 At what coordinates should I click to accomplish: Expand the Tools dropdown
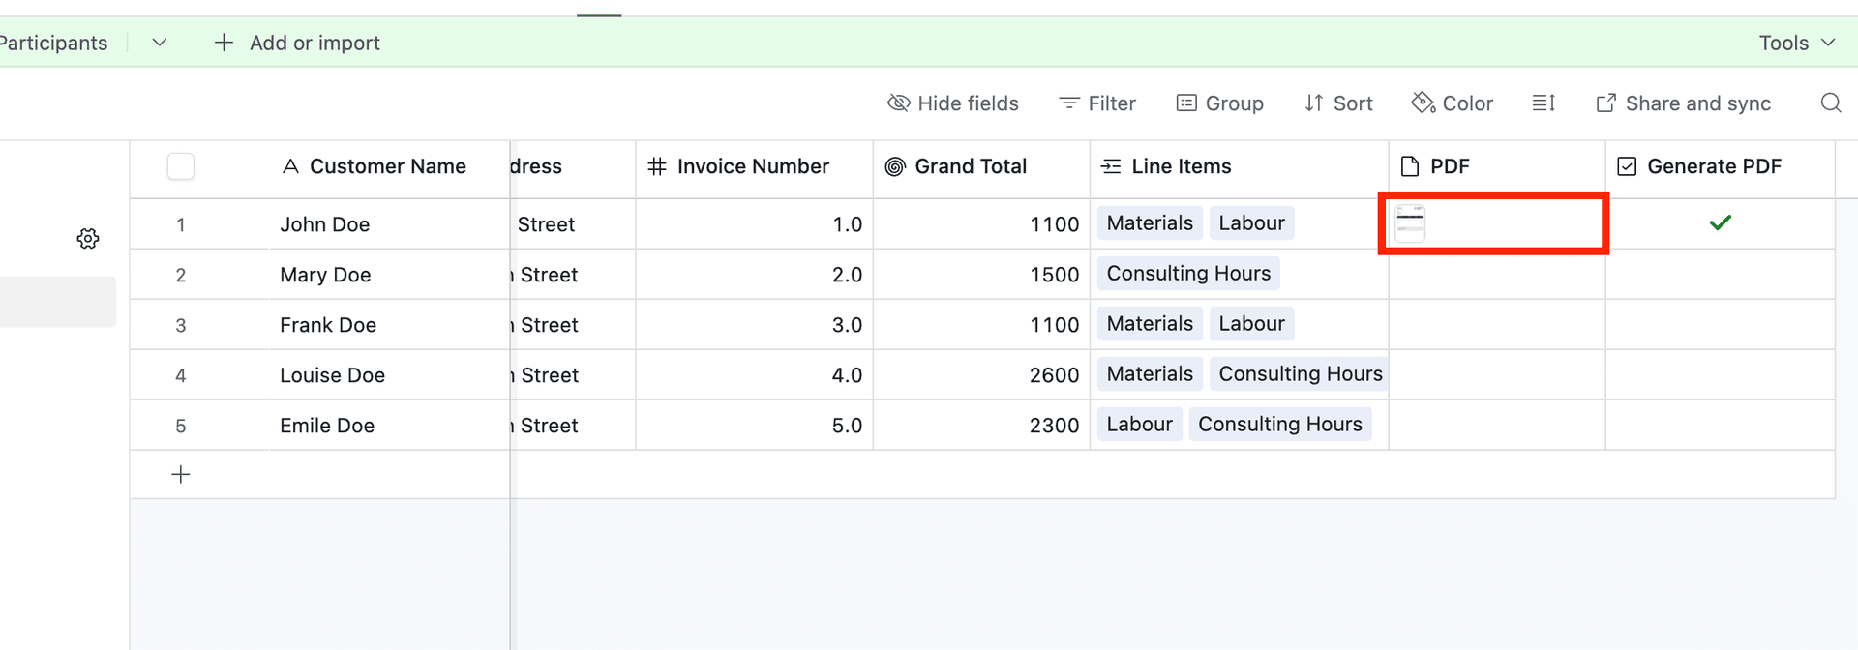click(1797, 43)
